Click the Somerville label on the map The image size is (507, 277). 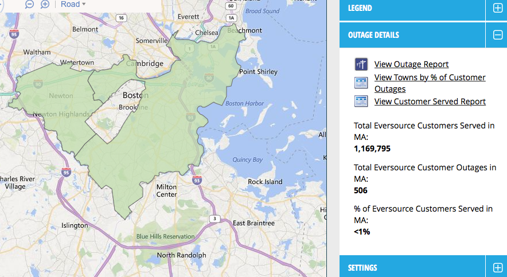click(x=151, y=41)
